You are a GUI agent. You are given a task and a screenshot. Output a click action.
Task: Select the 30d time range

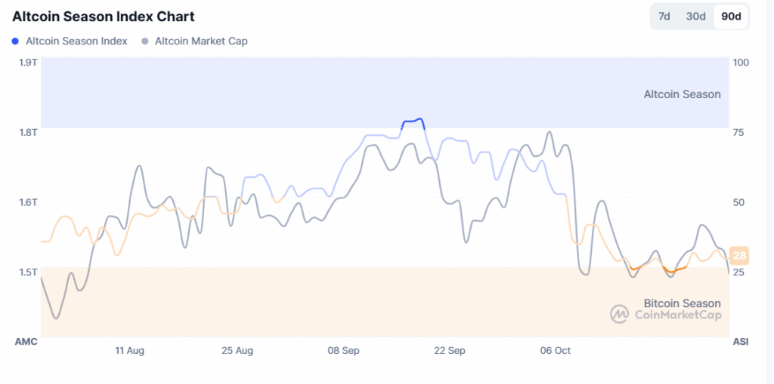(695, 17)
